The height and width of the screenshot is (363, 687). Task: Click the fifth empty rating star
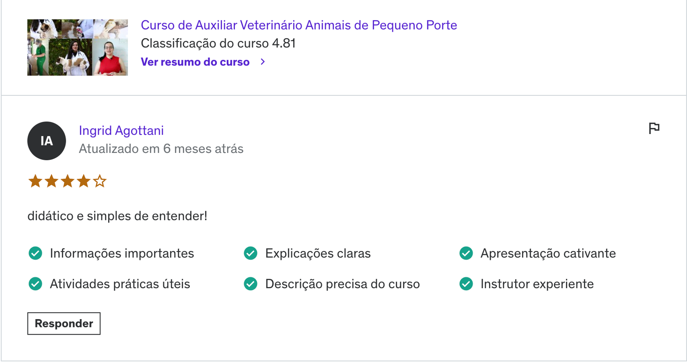(100, 181)
